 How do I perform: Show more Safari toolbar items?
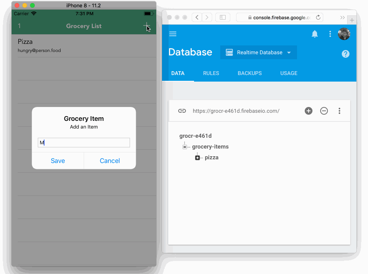click(x=343, y=18)
